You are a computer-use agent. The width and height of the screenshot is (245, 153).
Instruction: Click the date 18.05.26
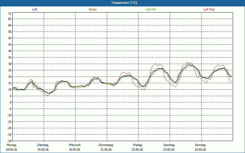pos(11,150)
